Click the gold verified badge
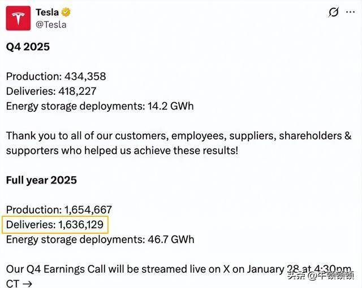Image resolution: width=362 pixels, height=288 pixels. pyautogui.click(x=66, y=12)
